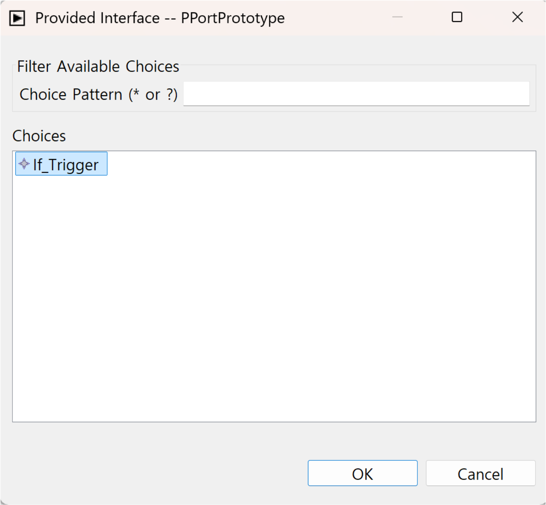The width and height of the screenshot is (546, 505).
Task: Click the empty title bar area before minimize
Action: coord(335,18)
